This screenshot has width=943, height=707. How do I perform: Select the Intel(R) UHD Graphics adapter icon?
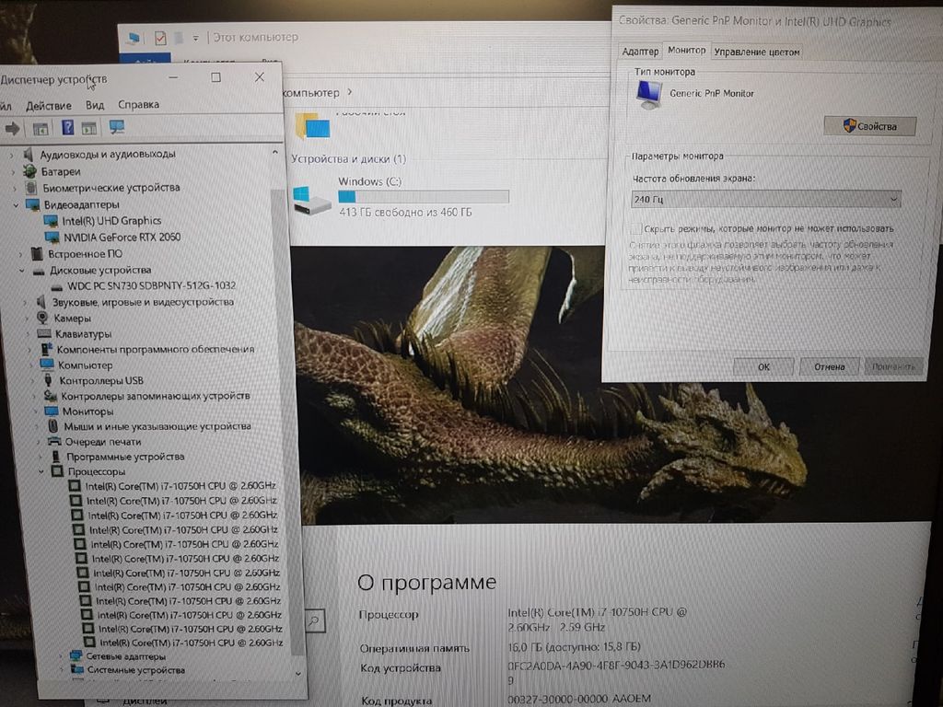tap(52, 221)
